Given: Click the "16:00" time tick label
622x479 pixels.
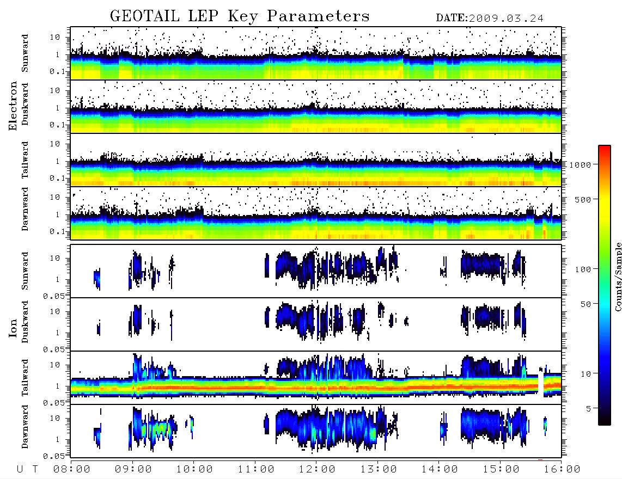Looking at the screenshot, I should (562, 470).
